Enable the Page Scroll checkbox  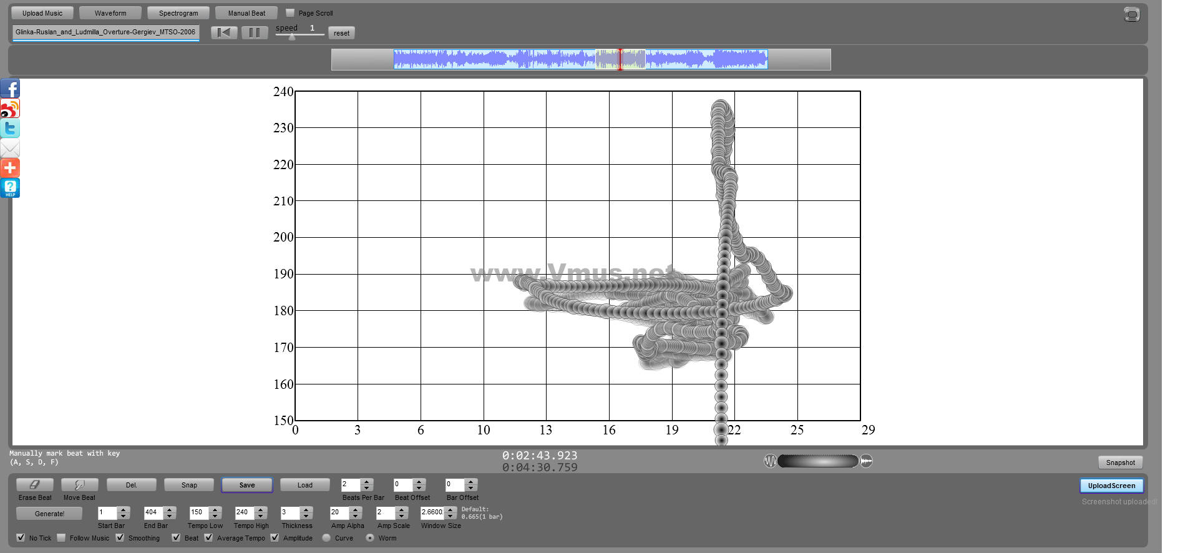290,12
